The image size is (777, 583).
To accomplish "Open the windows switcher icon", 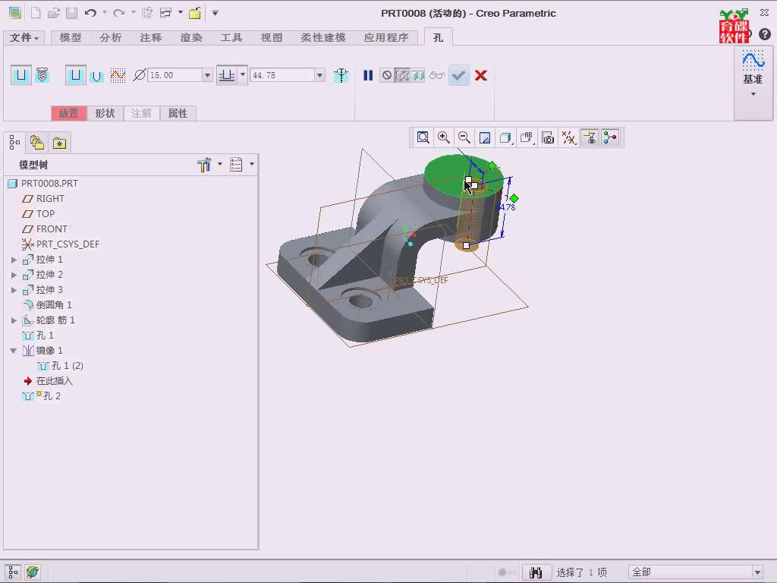I will coord(165,13).
